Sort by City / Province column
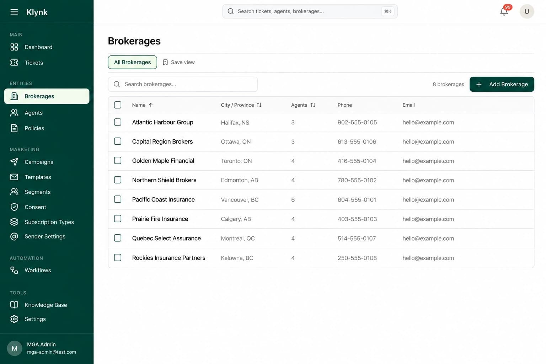This screenshot has height=364, width=546. 241,105
